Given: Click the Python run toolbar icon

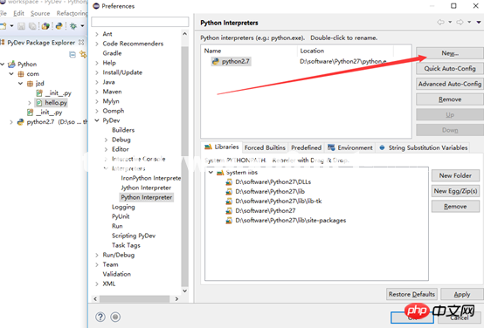Looking at the screenshot, I should point(59,26).
